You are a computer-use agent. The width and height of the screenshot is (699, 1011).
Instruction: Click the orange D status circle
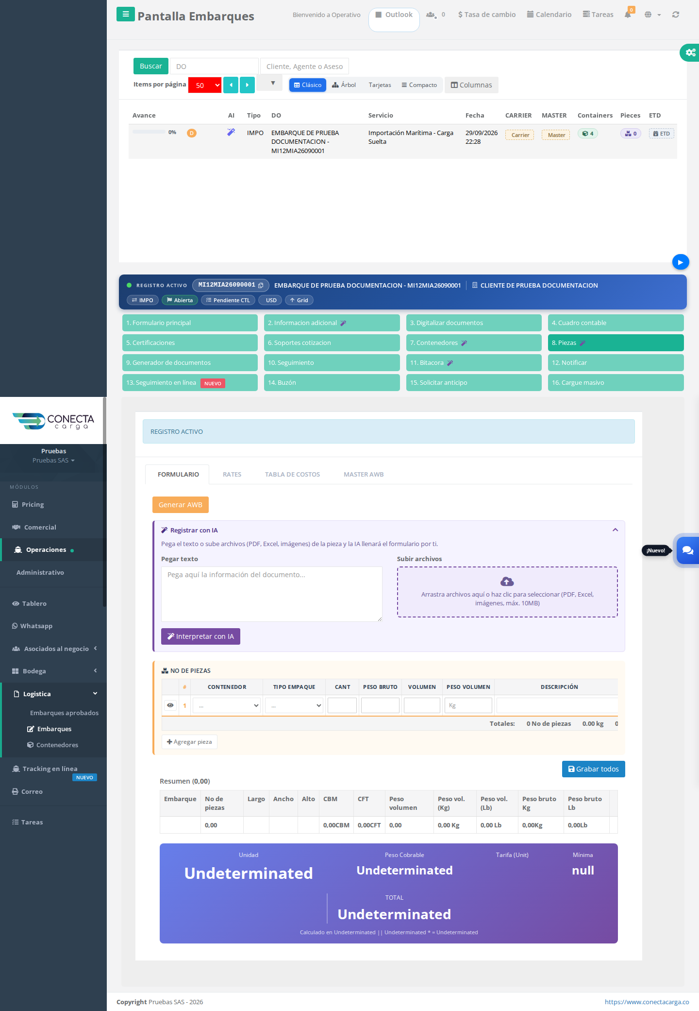click(x=192, y=133)
